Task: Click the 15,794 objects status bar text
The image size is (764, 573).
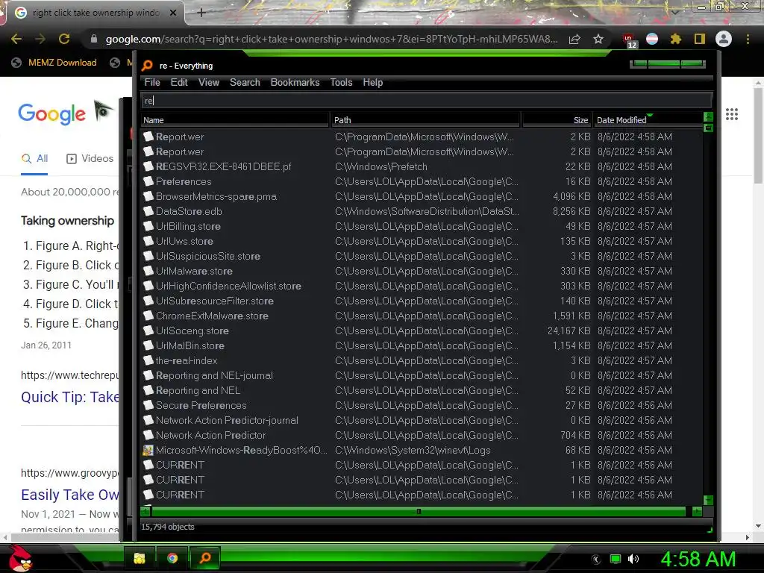Action: 168,527
